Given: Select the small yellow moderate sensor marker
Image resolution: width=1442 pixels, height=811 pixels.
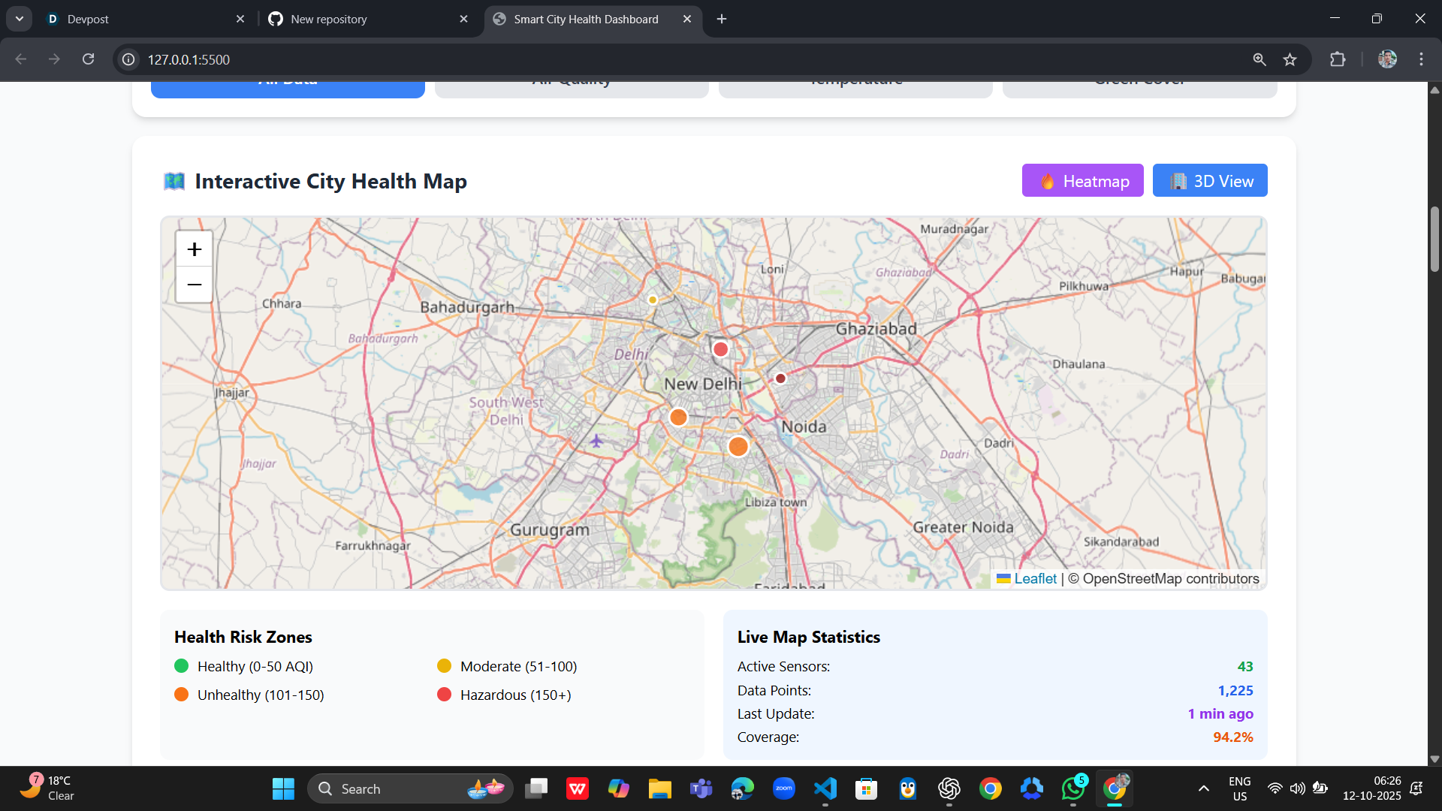Looking at the screenshot, I should [x=653, y=300].
